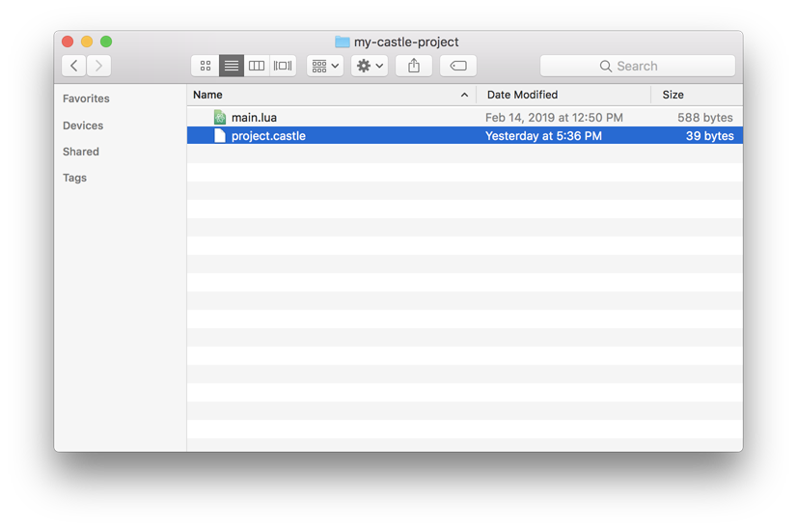Switch to cover flow view

coord(283,66)
